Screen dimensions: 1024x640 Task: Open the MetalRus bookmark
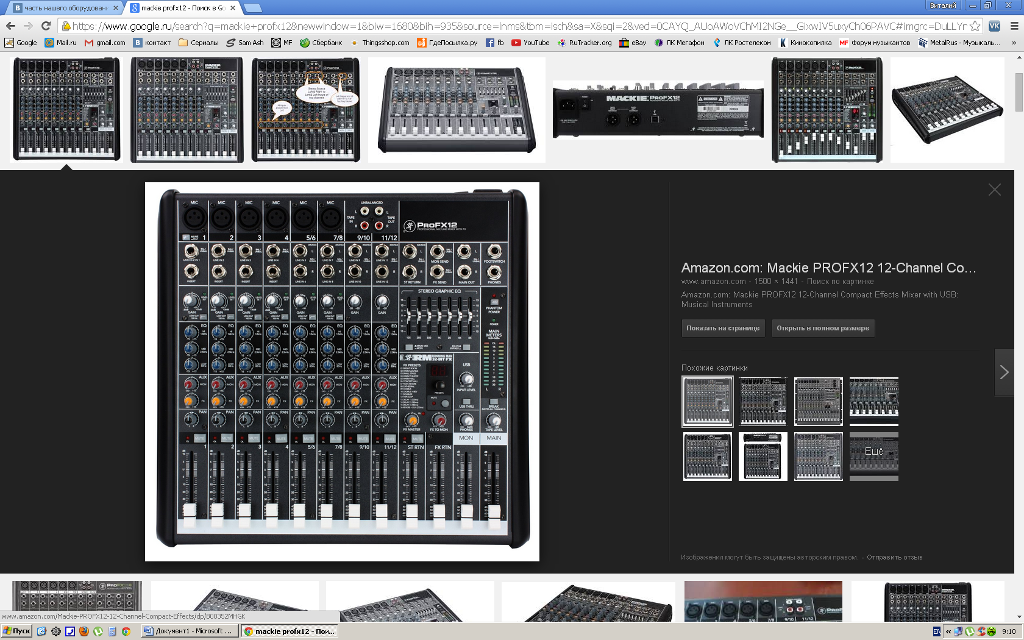coord(959,43)
